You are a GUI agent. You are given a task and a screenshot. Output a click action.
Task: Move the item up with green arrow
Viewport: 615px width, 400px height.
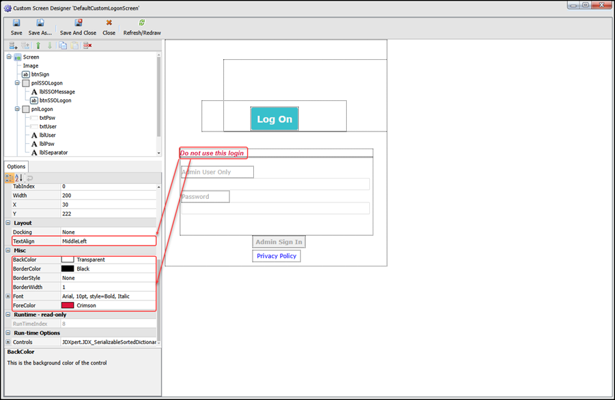pos(38,46)
